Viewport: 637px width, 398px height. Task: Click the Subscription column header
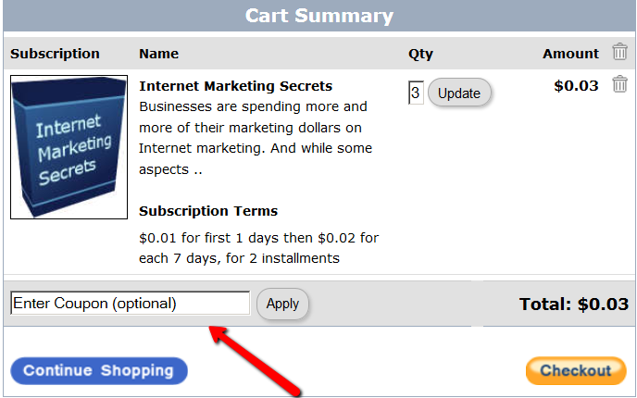pyautogui.click(x=55, y=54)
